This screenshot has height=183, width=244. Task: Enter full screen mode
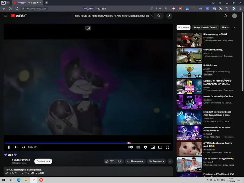click(x=167, y=147)
